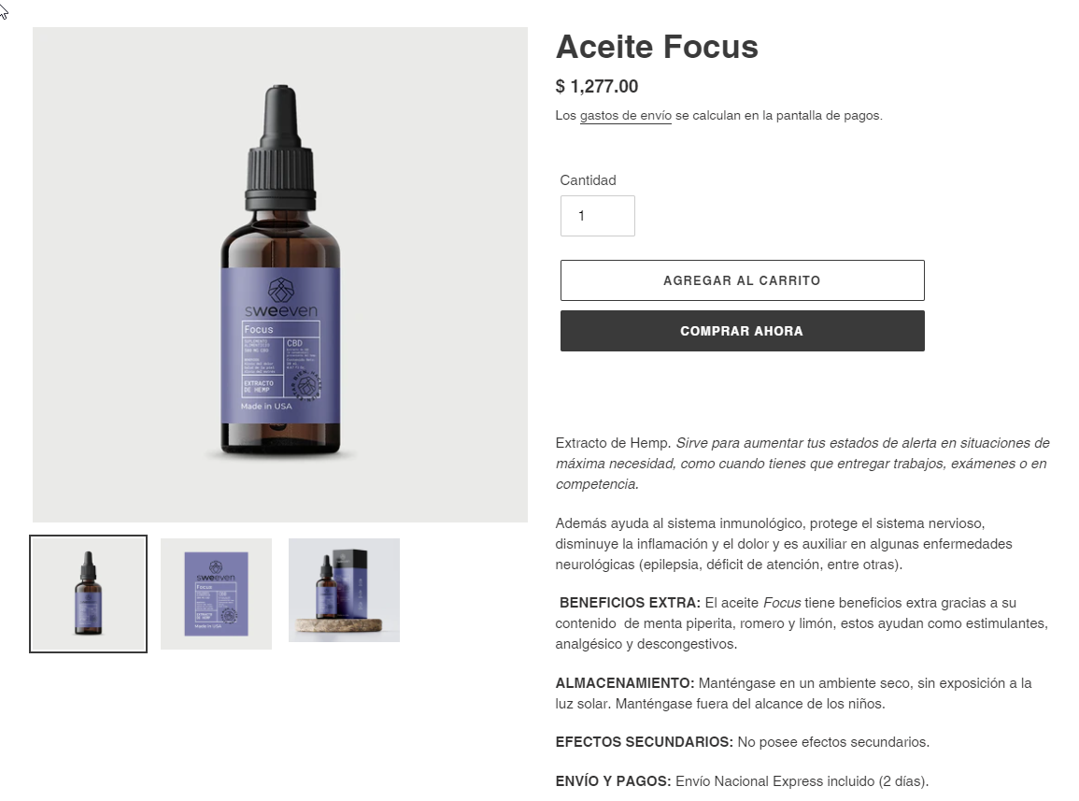The height and width of the screenshot is (801, 1079).
Task: Click the $ 1,277.00 price
Action: point(597,86)
